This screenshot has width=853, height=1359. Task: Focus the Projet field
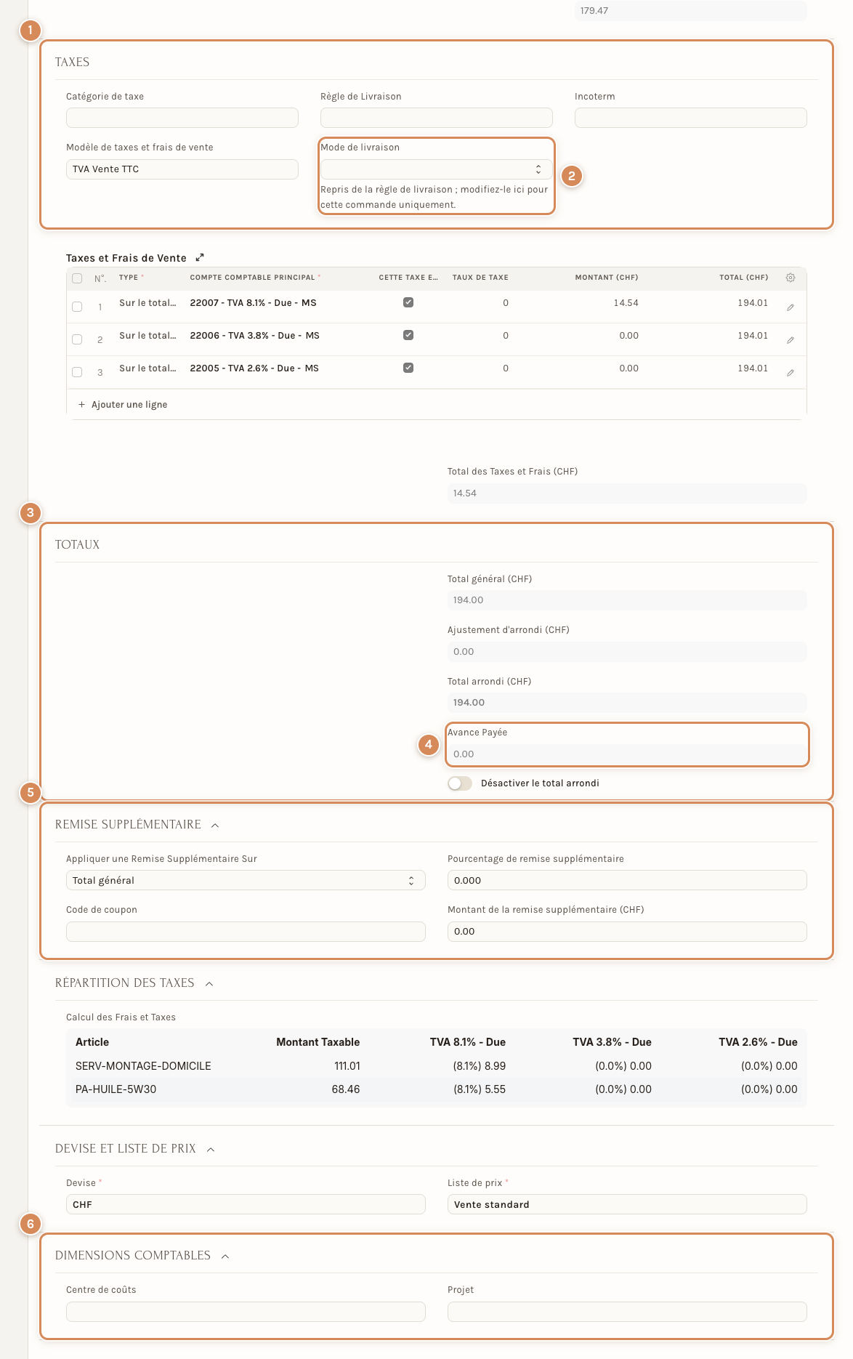627,1312
